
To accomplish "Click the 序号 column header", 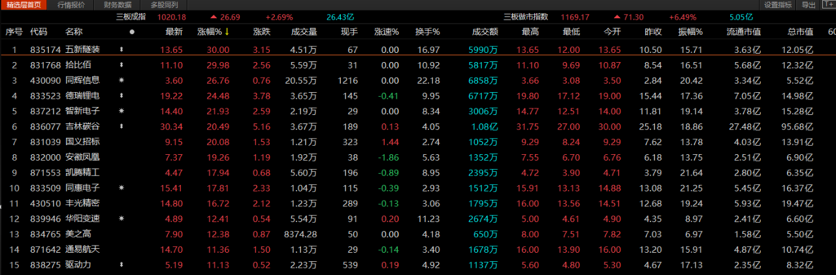I will (x=14, y=31).
